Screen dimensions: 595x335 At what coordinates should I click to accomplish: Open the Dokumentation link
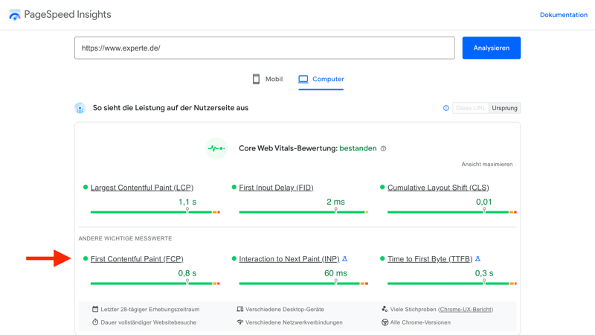click(x=563, y=15)
